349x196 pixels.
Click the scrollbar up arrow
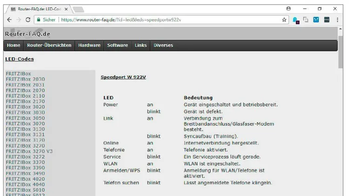[341, 29]
